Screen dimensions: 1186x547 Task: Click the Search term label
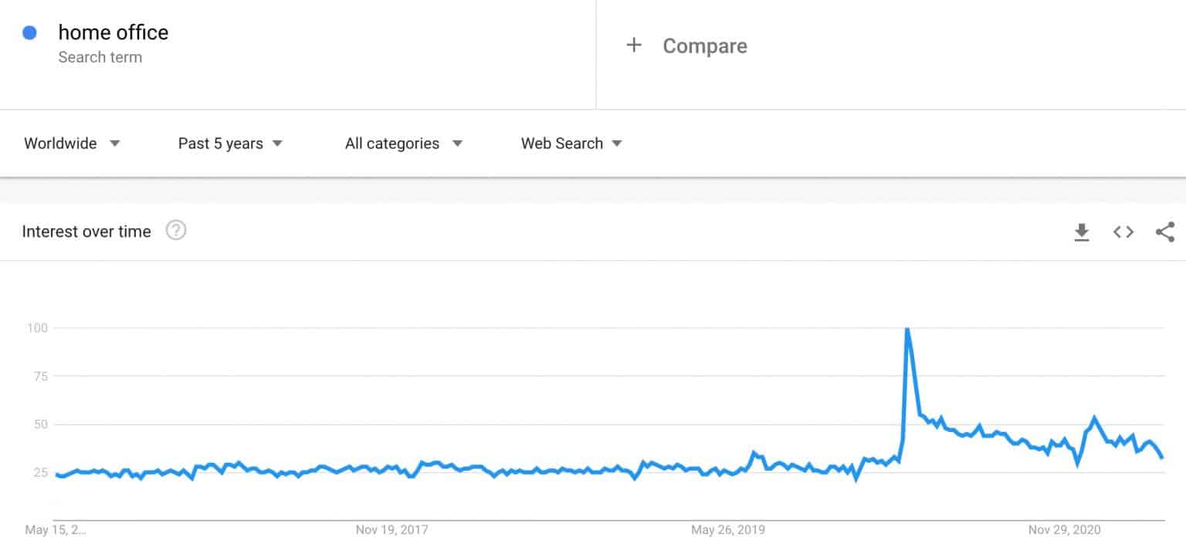coord(100,57)
